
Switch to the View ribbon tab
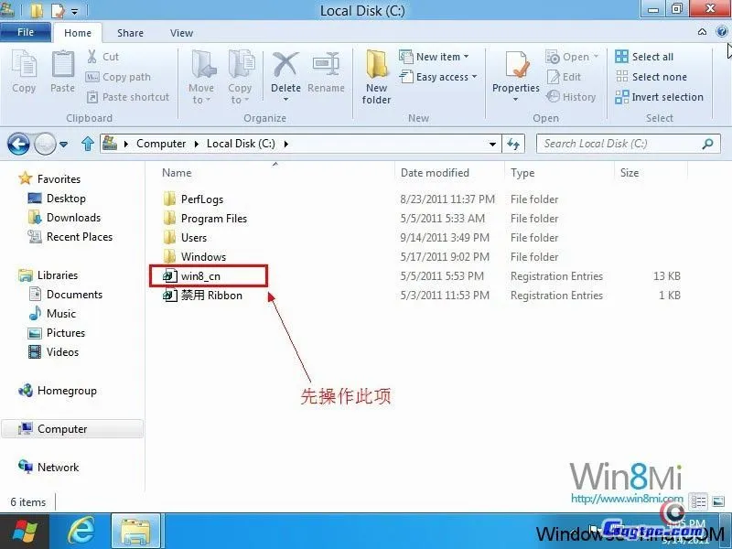(x=181, y=33)
